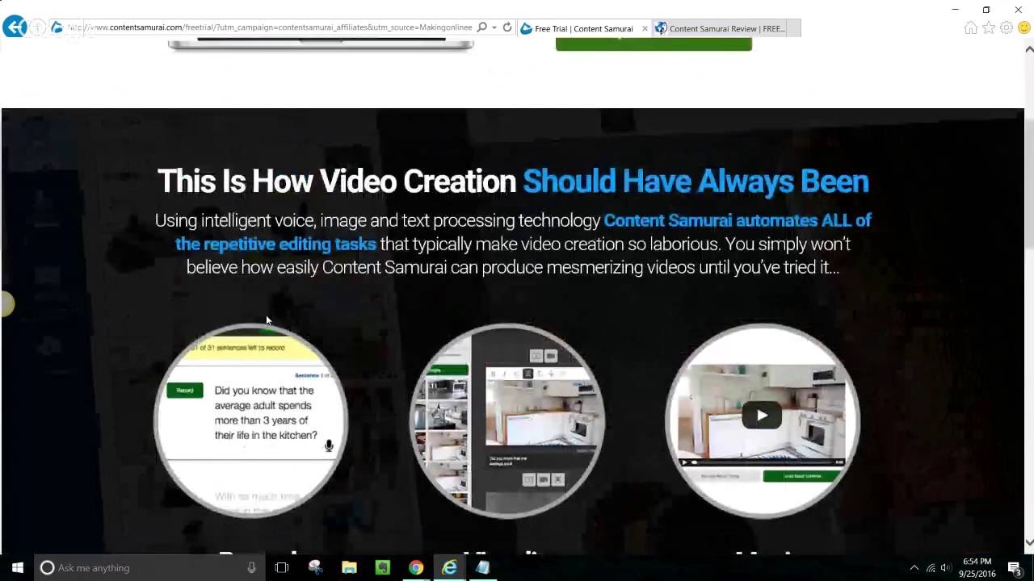Screen dimensions: 1034x581
Task: Click the URL address bar
Action: coord(271,27)
